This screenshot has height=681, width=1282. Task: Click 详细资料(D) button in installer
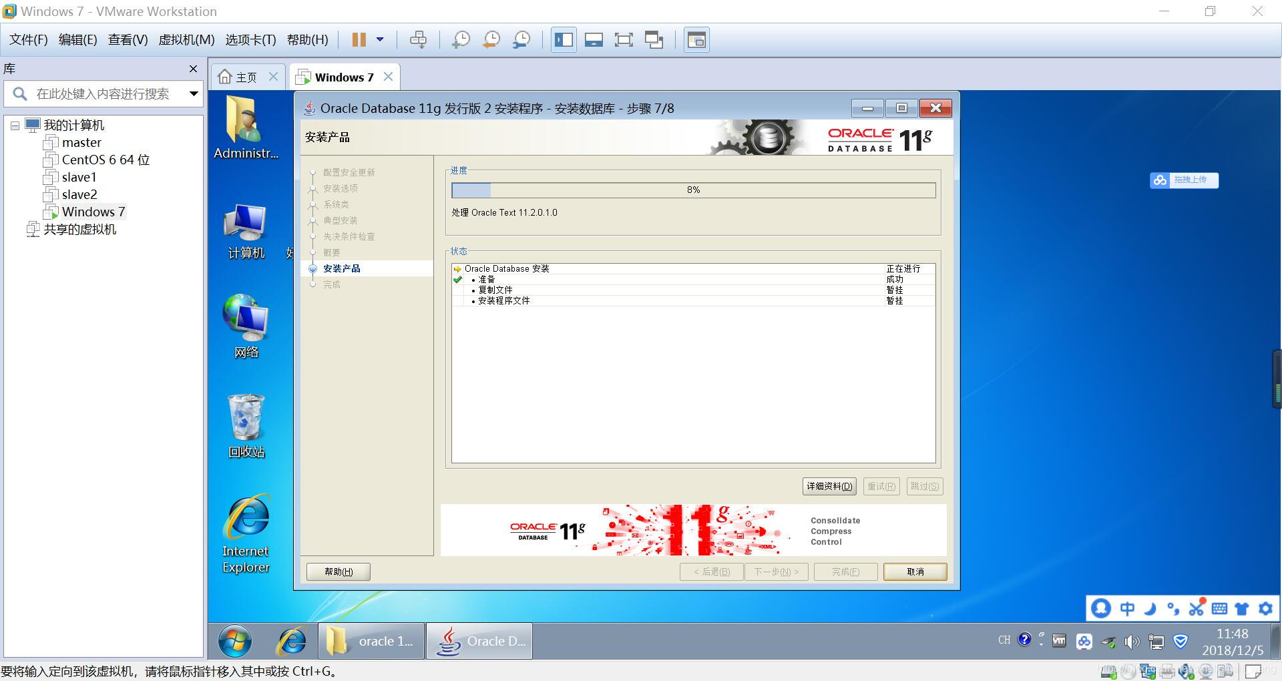pos(829,486)
